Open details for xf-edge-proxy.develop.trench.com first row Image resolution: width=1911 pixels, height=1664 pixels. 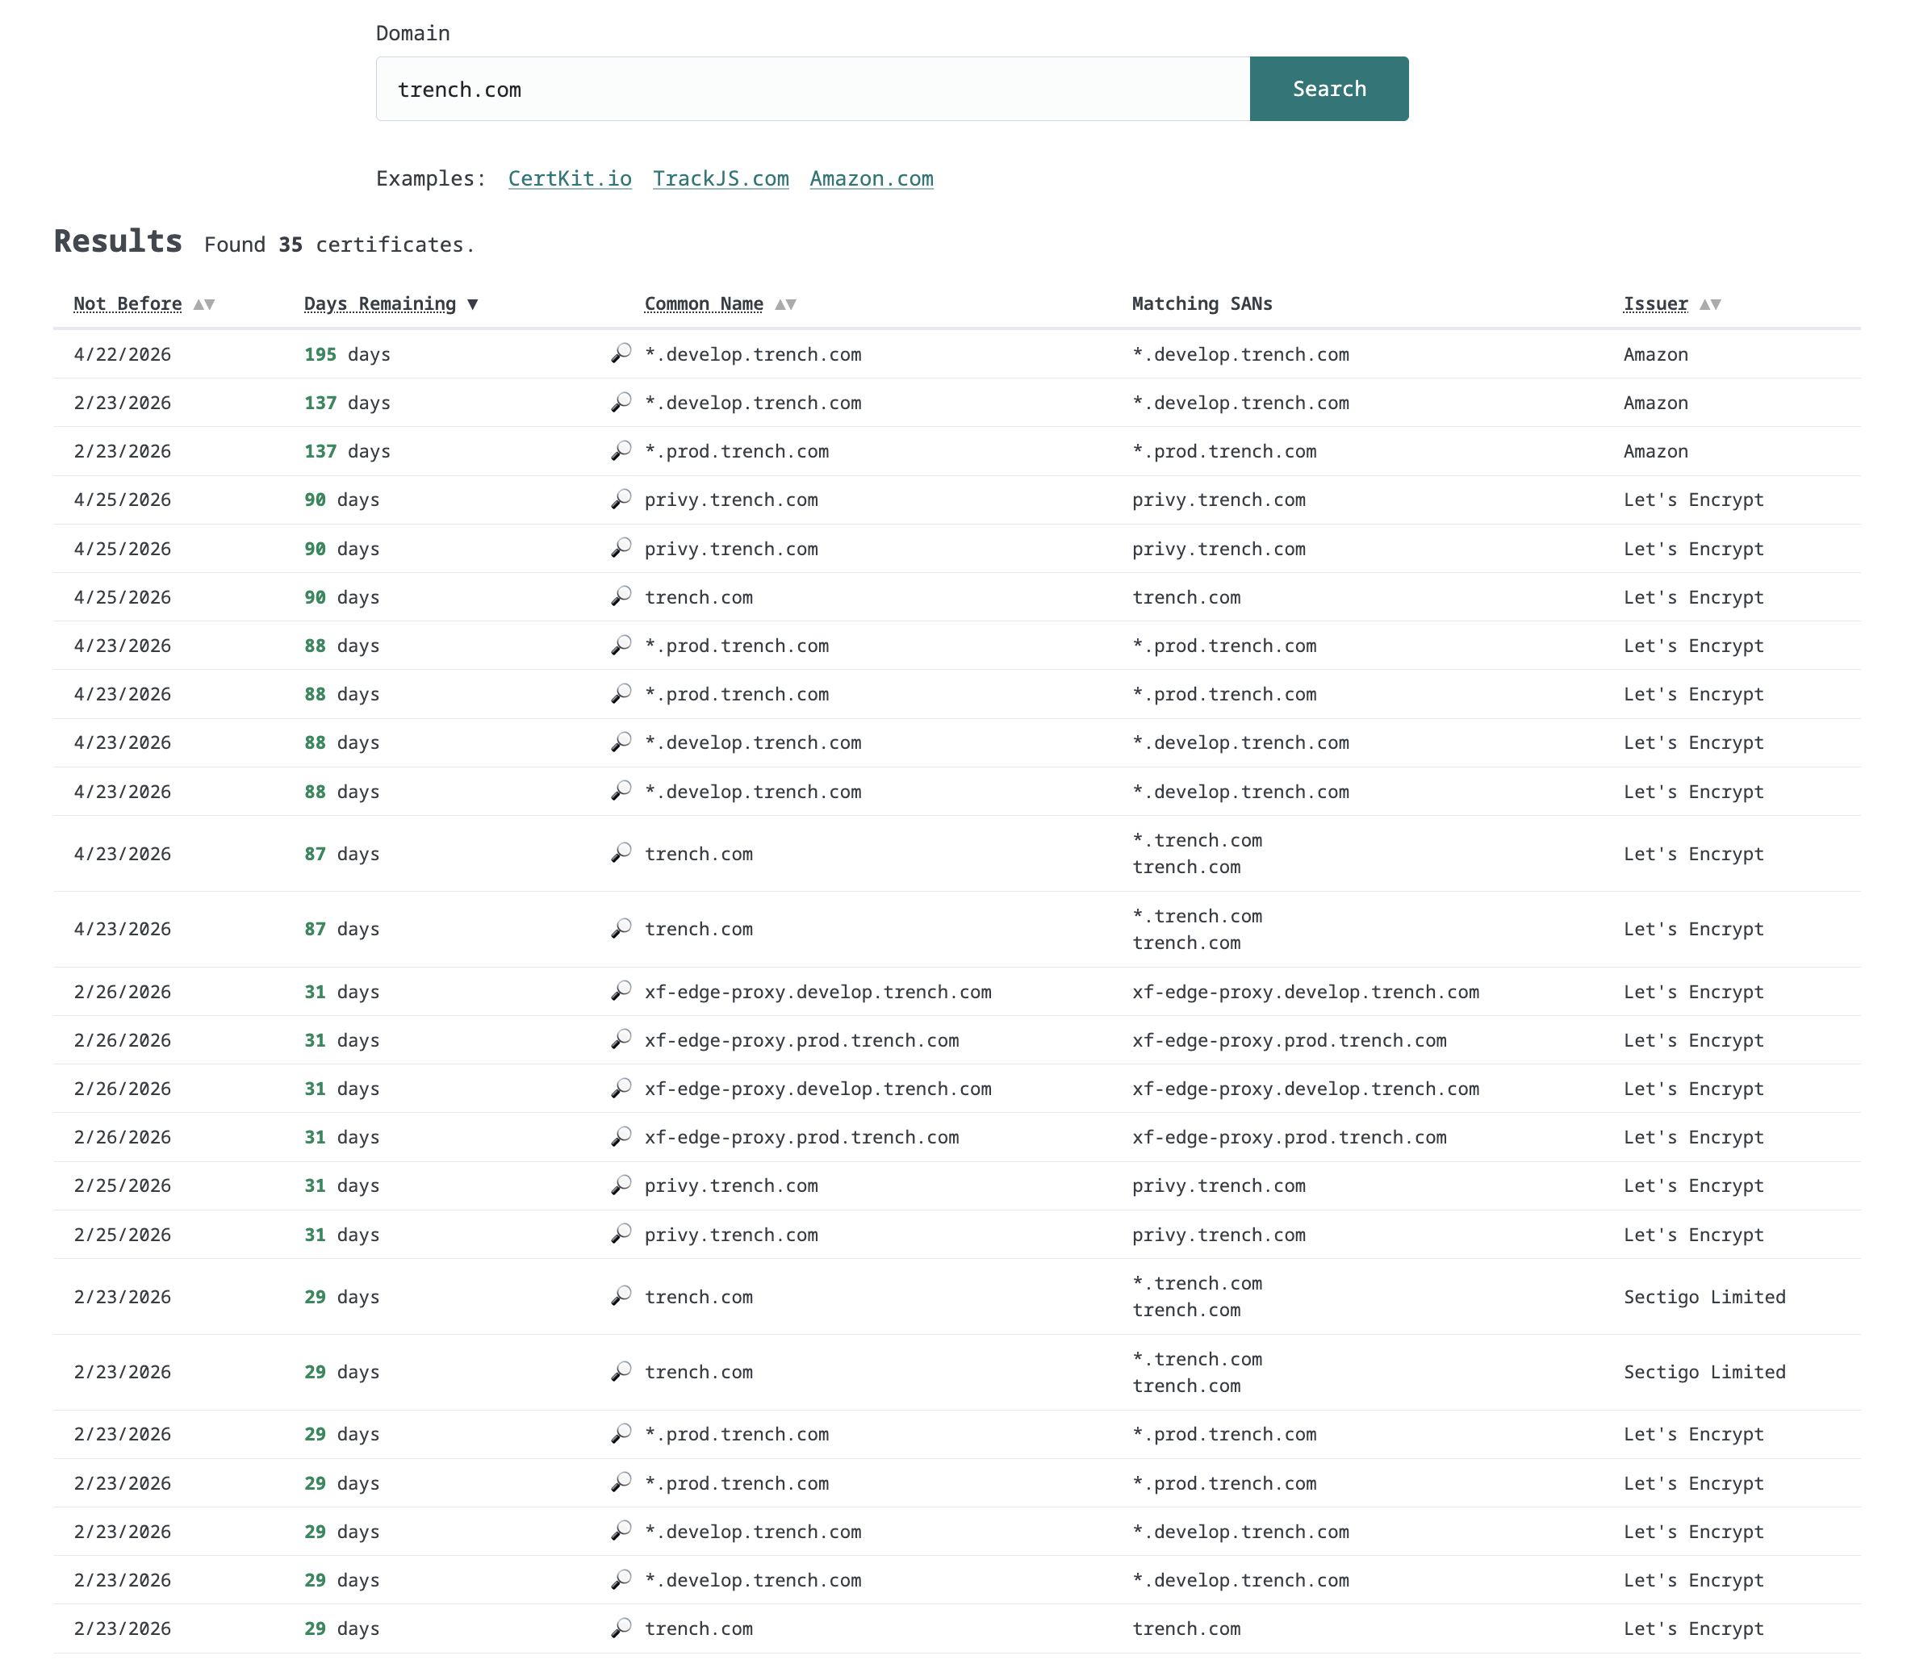(x=621, y=992)
